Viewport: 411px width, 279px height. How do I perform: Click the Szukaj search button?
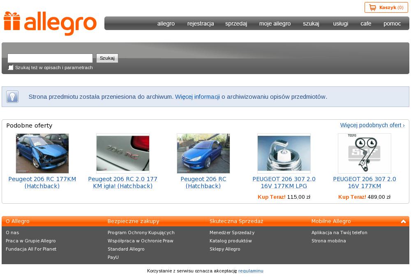coord(107,58)
